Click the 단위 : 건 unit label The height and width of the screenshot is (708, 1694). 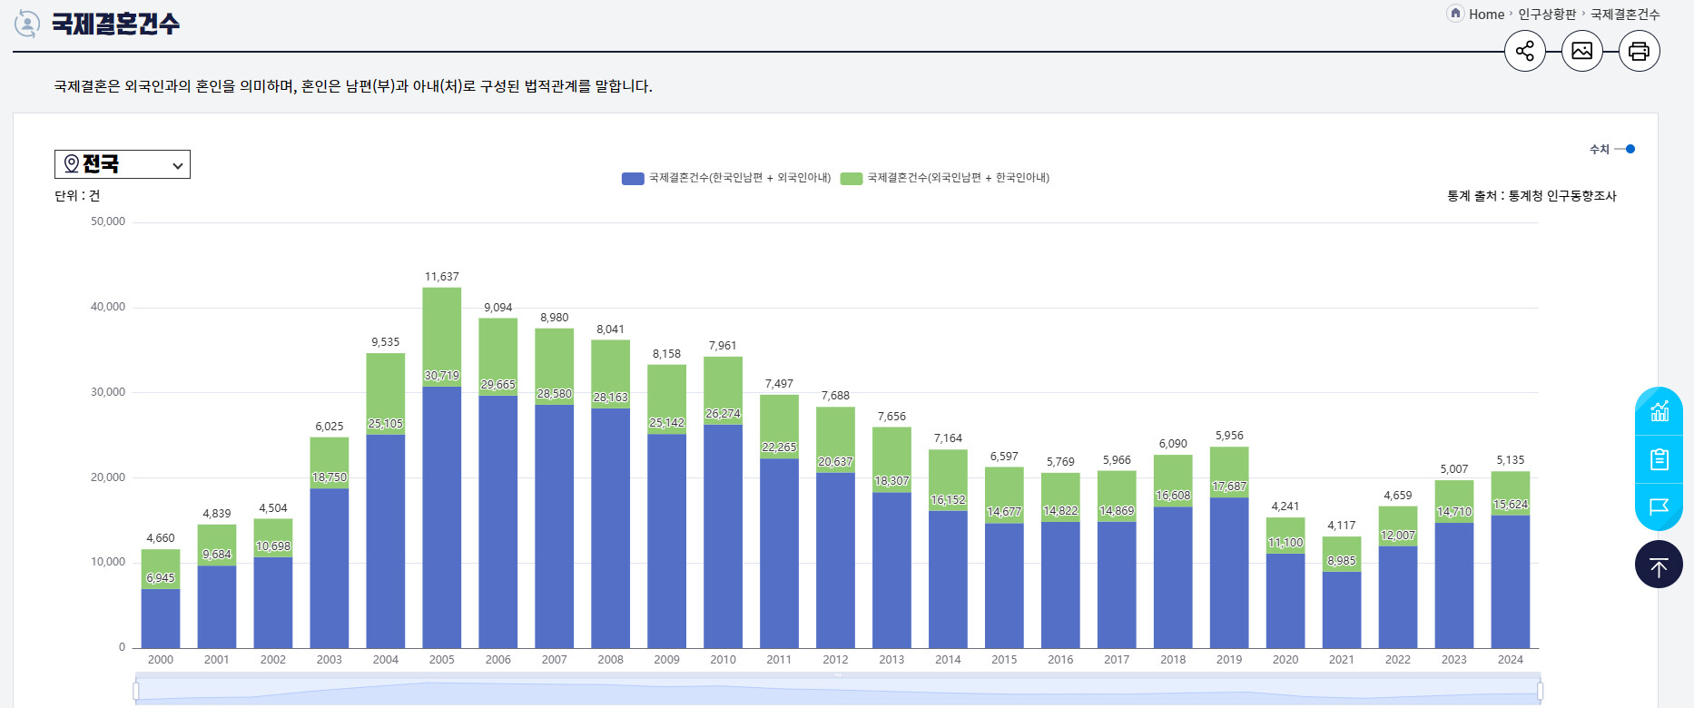pyautogui.click(x=77, y=196)
